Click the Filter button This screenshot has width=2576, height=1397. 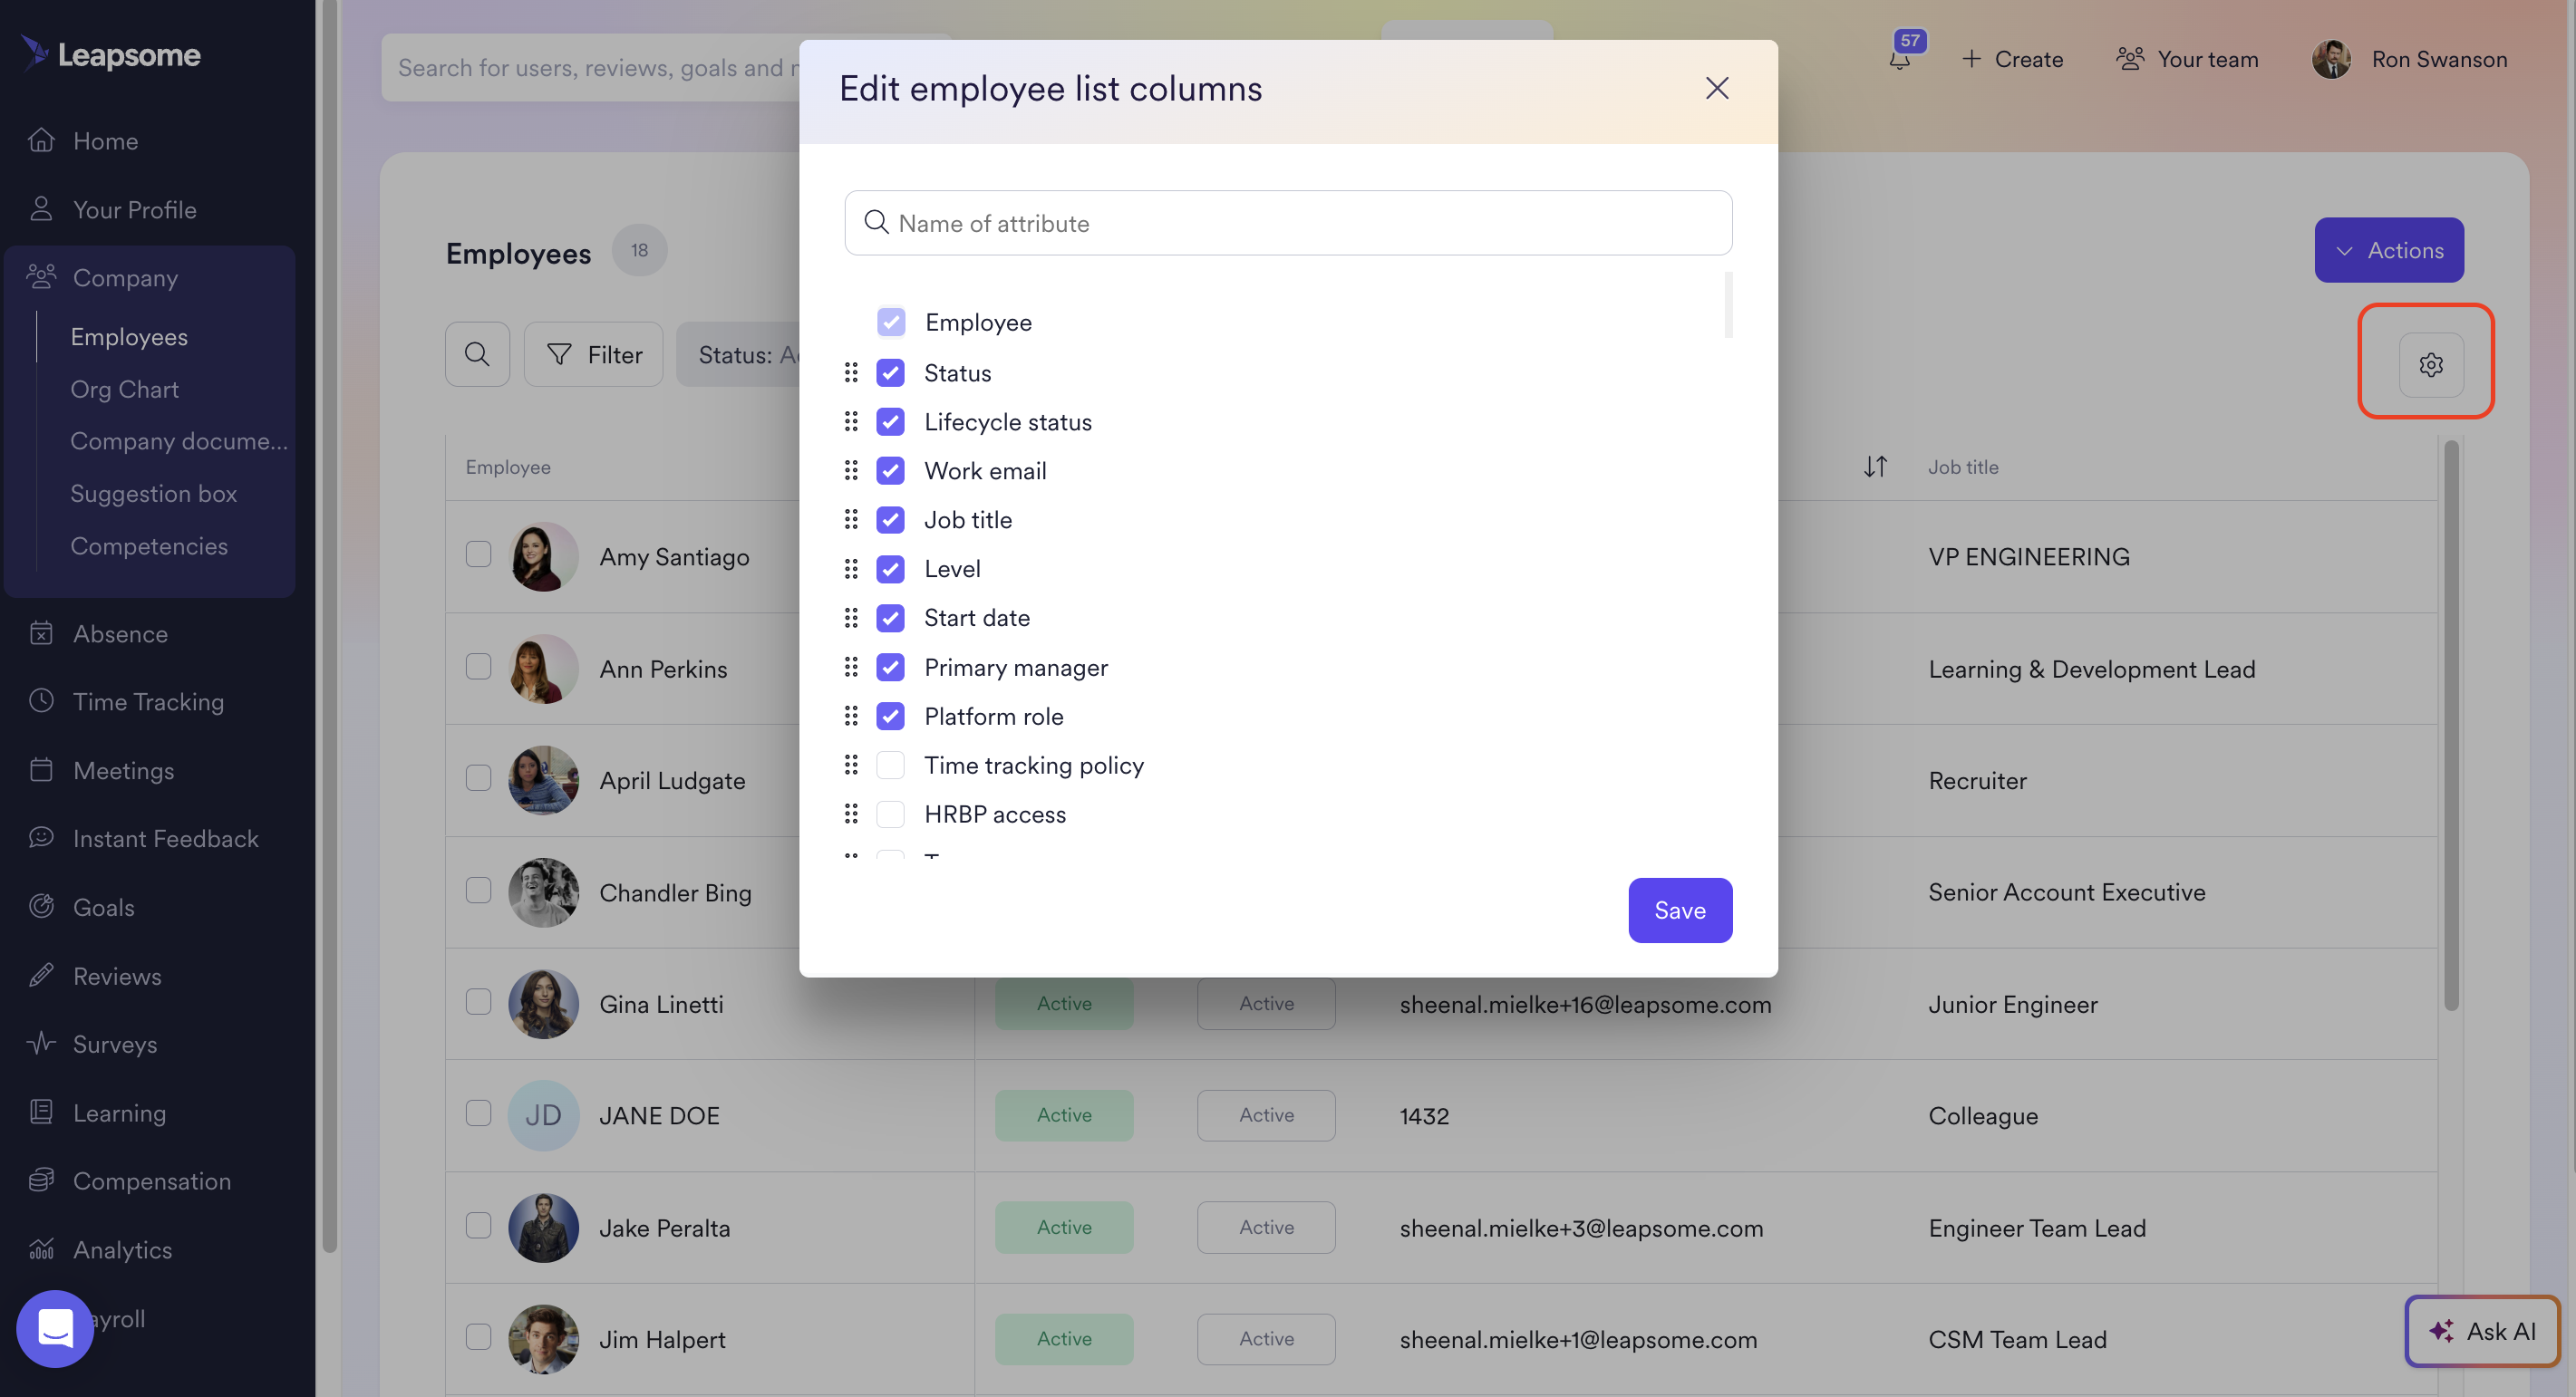point(594,355)
